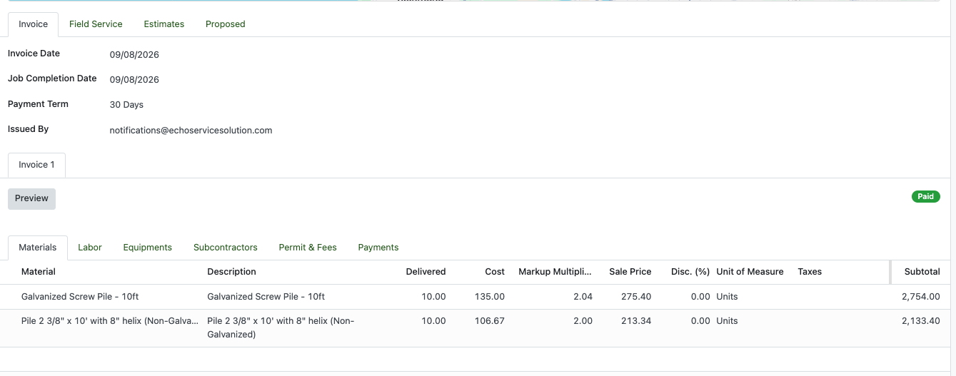This screenshot has height=376, width=956.
Task: Click the Description column header
Action: click(x=231, y=272)
